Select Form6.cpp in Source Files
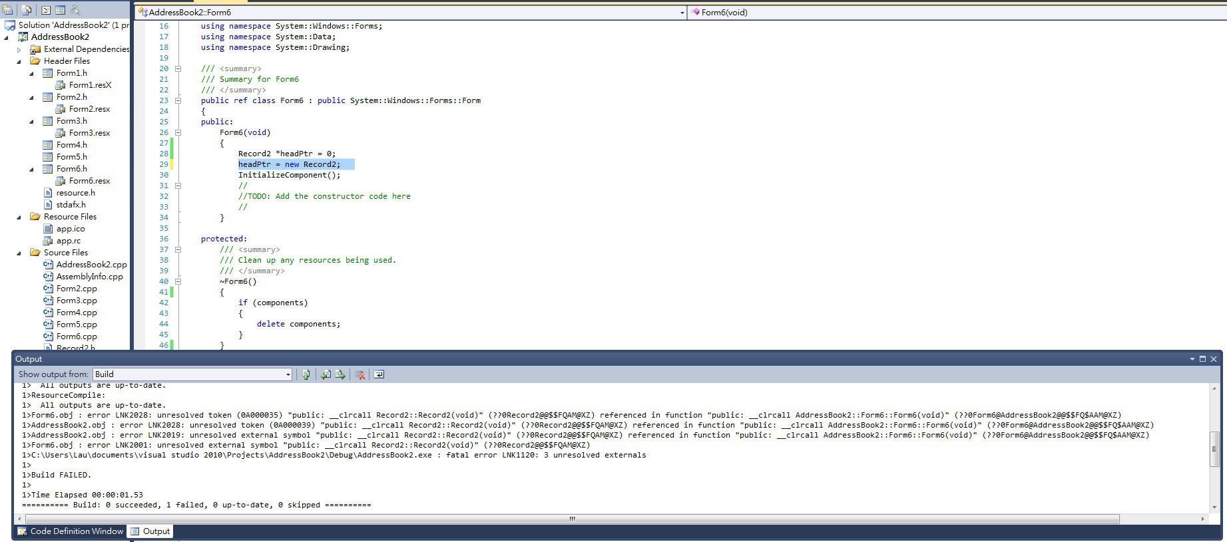1227x542 pixels. [77, 337]
